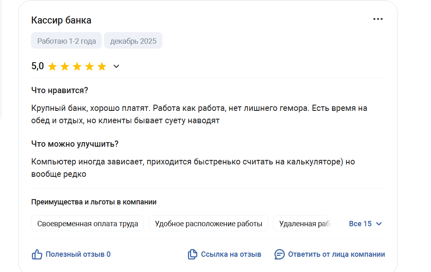Click the chevron next to Все 15
The width and height of the screenshot is (431, 272).
379,224
